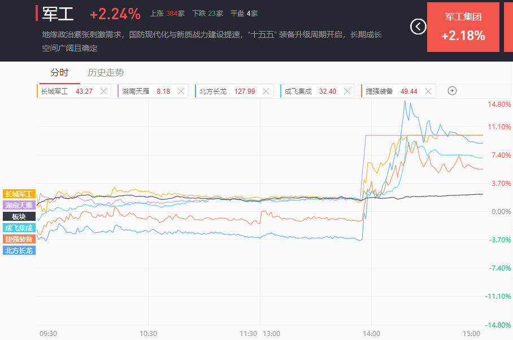Click the 军工 sector title
Image resolution: width=513 pixels, height=340 pixels.
tap(58, 14)
